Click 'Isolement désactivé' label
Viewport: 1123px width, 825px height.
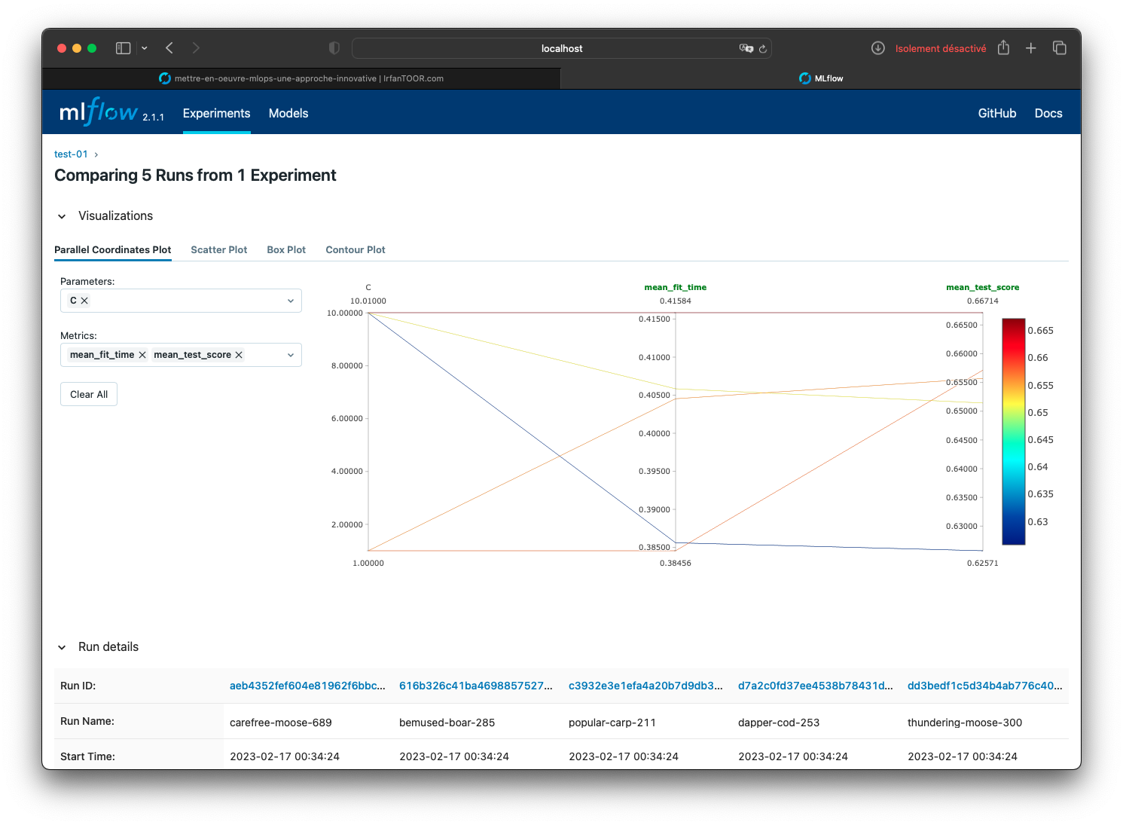click(x=941, y=48)
